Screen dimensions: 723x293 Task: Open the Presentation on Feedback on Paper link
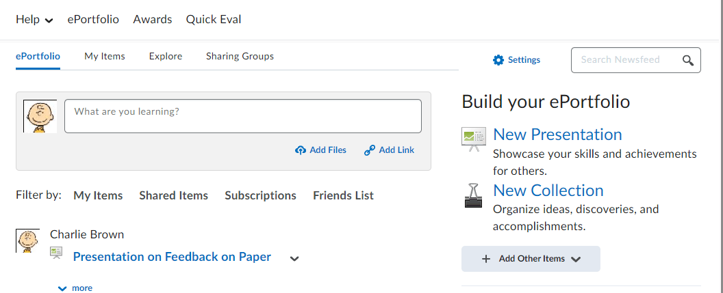point(172,257)
